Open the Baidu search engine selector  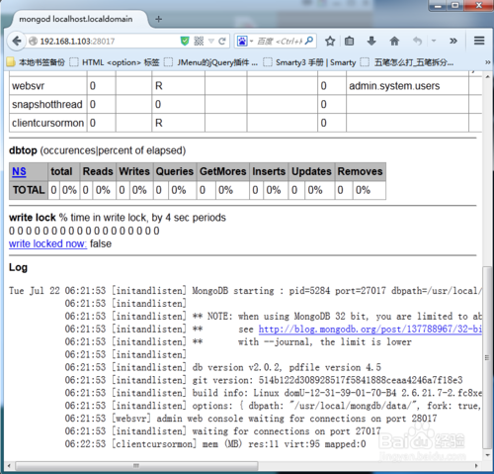point(245,42)
